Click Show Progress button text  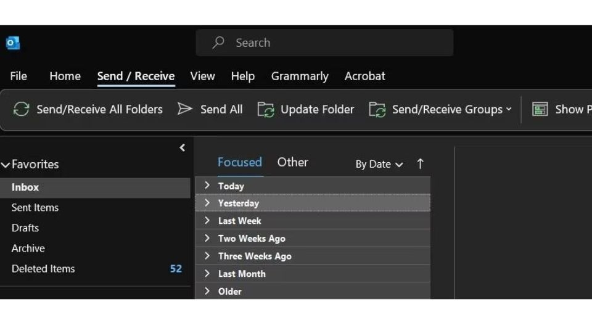[573, 110]
